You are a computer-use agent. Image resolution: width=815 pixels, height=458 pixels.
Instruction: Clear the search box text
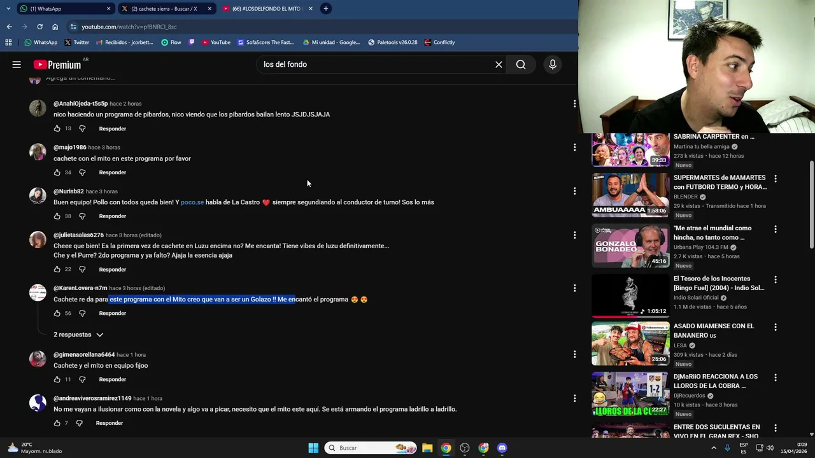[x=499, y=64]
